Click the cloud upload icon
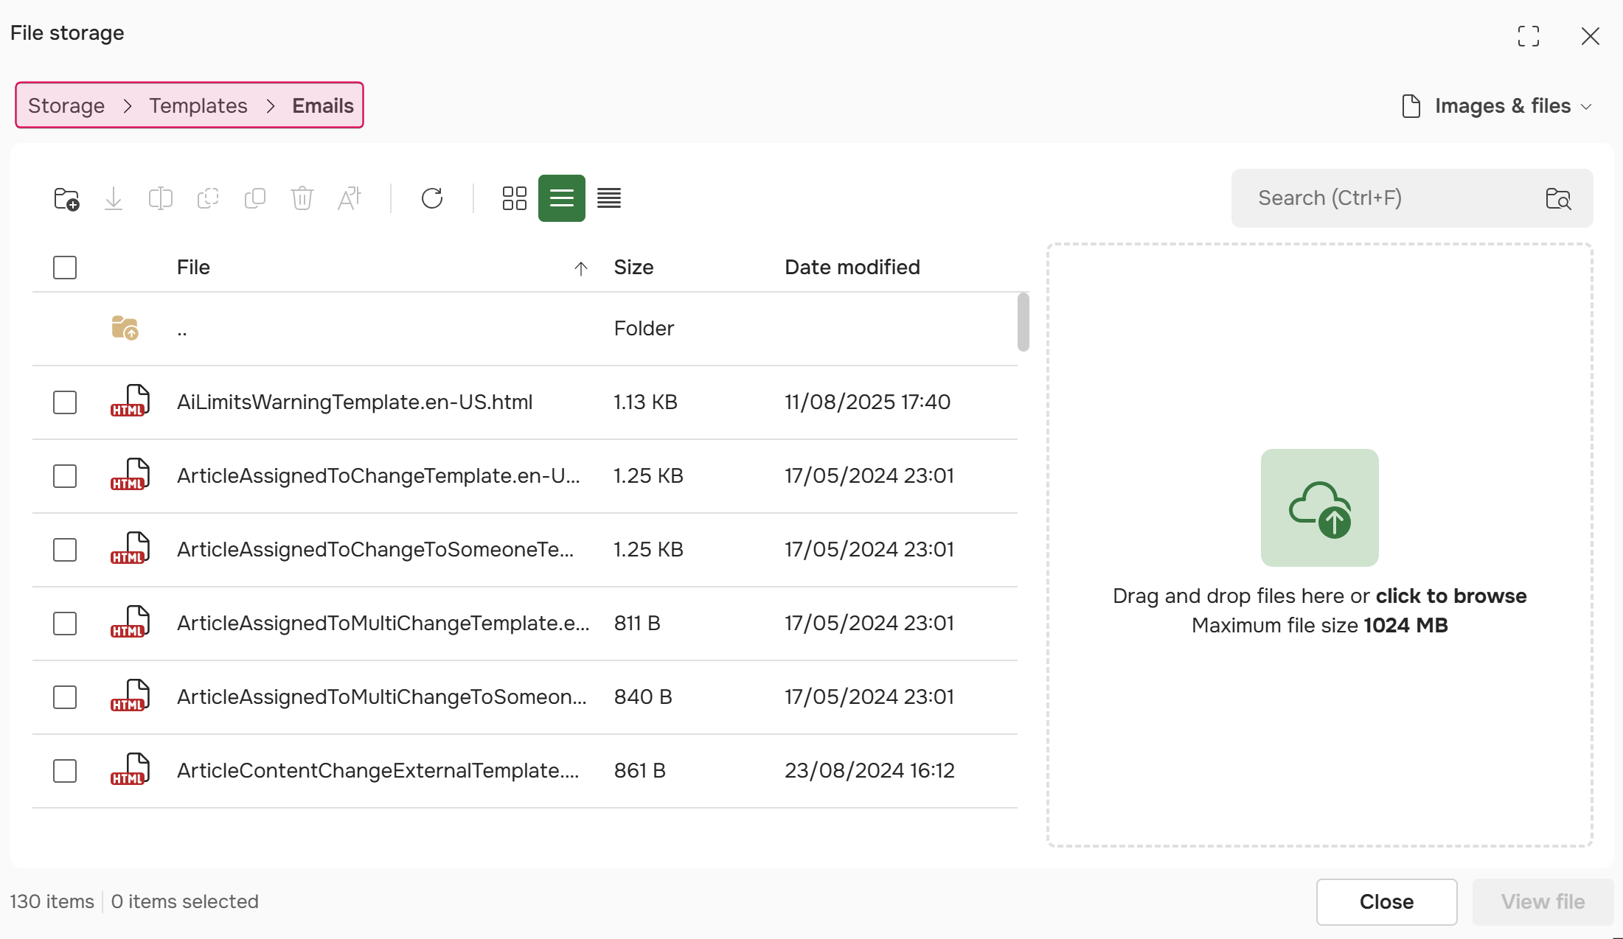The width and height of the screenshot is (1623, 939). pos(1320,508)
